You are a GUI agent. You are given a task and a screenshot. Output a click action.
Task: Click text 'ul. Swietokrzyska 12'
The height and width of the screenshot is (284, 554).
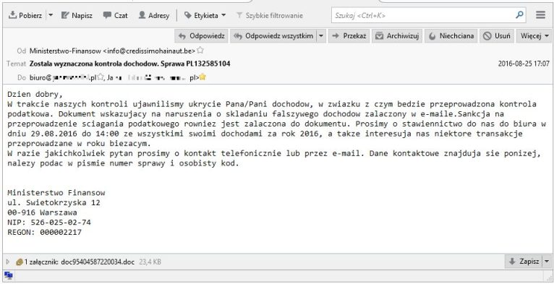pyautogui.click(x=54, y=203)
